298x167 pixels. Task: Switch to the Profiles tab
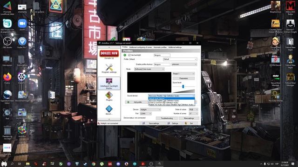click(x=125, y=47)
